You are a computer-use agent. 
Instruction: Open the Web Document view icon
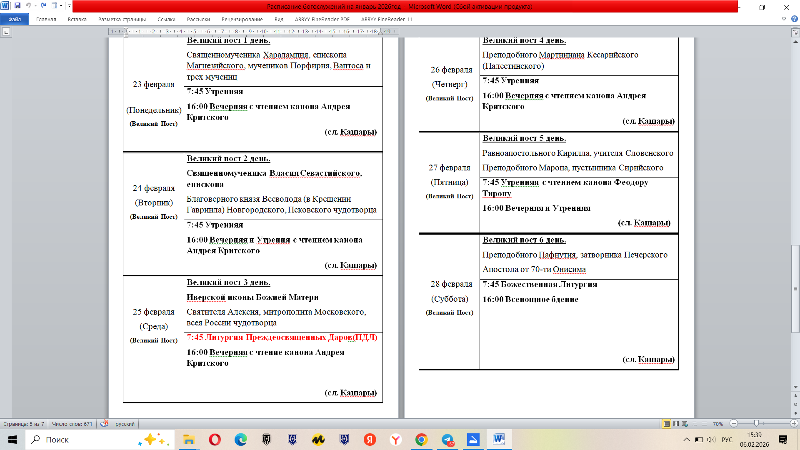pos(685,424)
